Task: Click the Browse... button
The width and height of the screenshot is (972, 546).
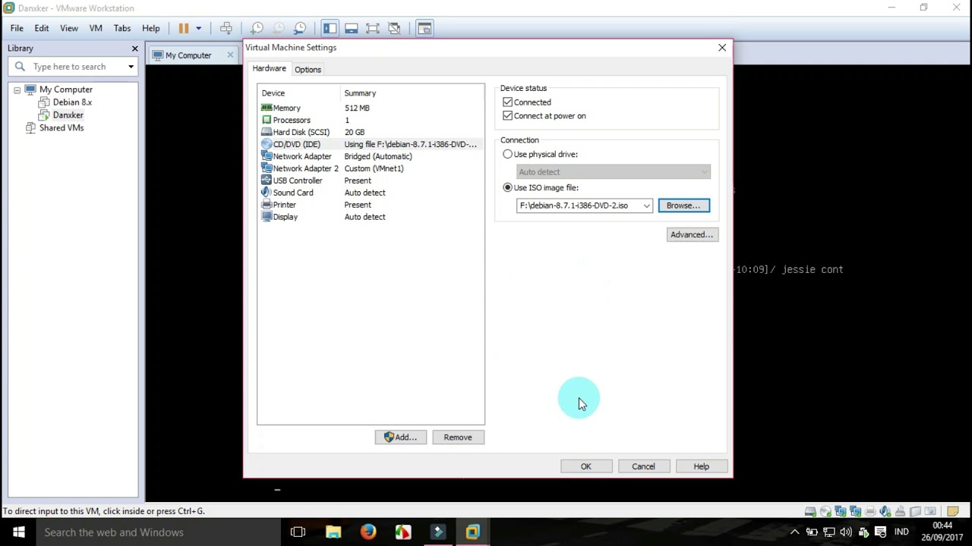Action: tap(683, 206)
